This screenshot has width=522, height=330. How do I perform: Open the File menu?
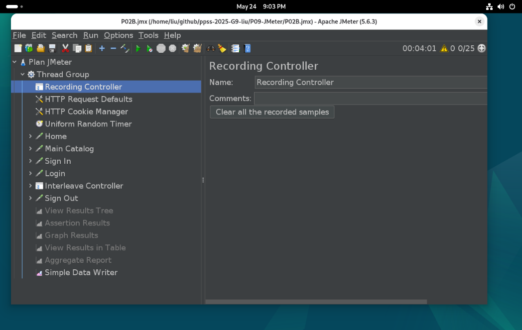pos(19,35)
